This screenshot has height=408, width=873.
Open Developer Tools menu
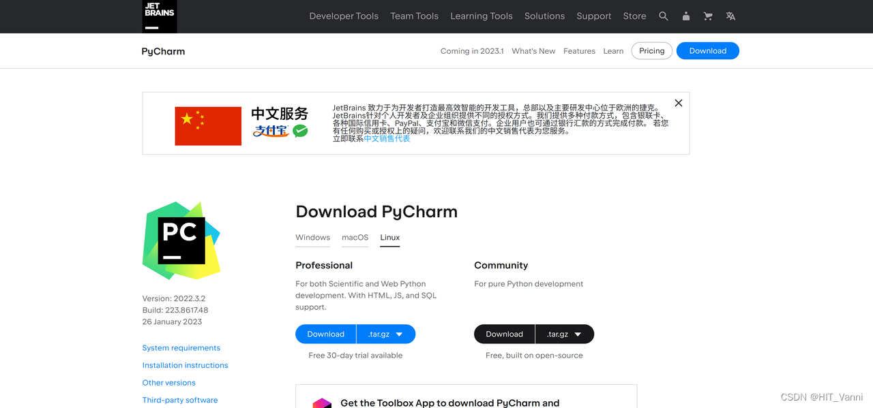[x=344, y=16]
